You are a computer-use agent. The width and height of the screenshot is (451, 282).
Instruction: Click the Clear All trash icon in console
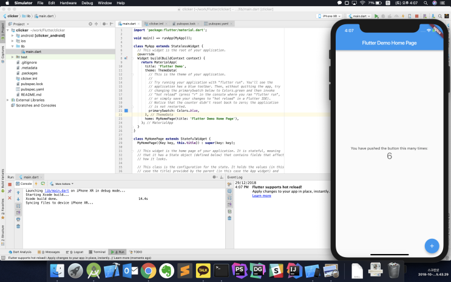coord(18,226)
